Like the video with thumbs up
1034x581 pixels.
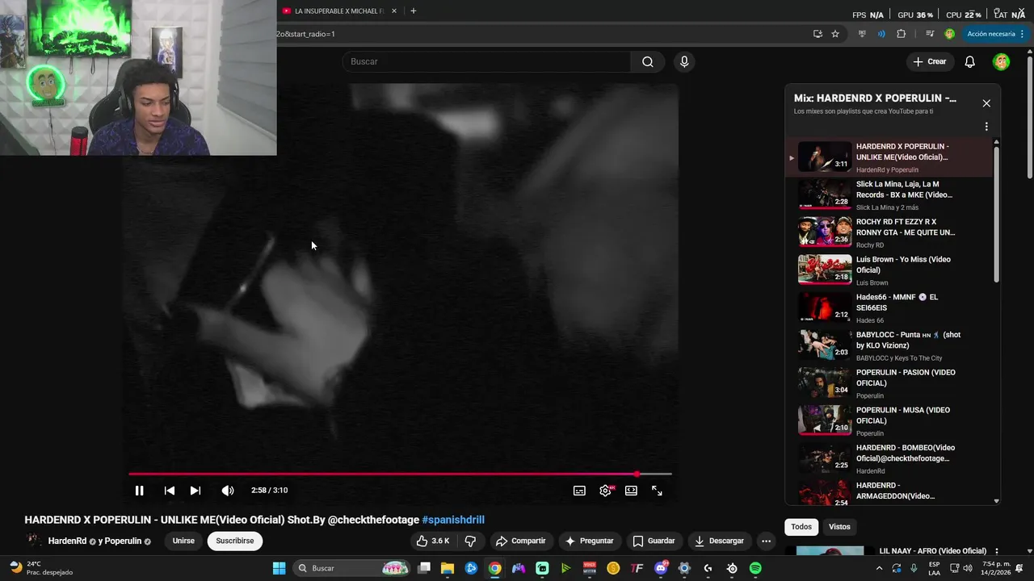coord(433,541)
